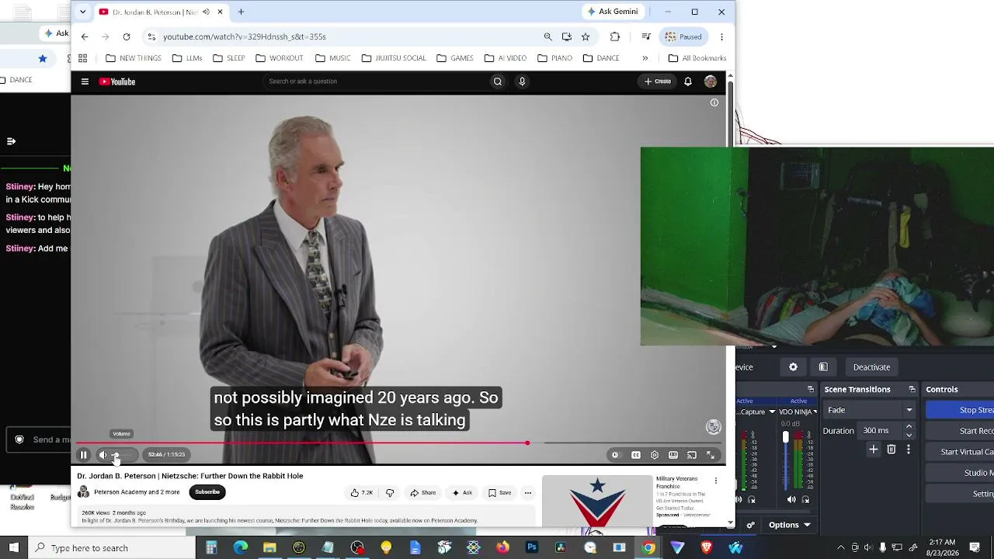Select the Dr. Jordan B. Peterson tab
The image size is (994, 559).
(161, 12)
